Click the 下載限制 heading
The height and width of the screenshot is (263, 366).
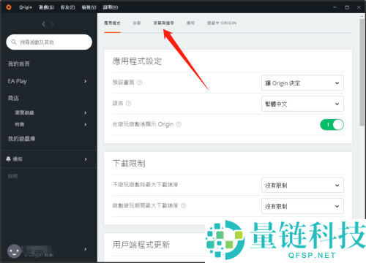(x=129, y=164)
